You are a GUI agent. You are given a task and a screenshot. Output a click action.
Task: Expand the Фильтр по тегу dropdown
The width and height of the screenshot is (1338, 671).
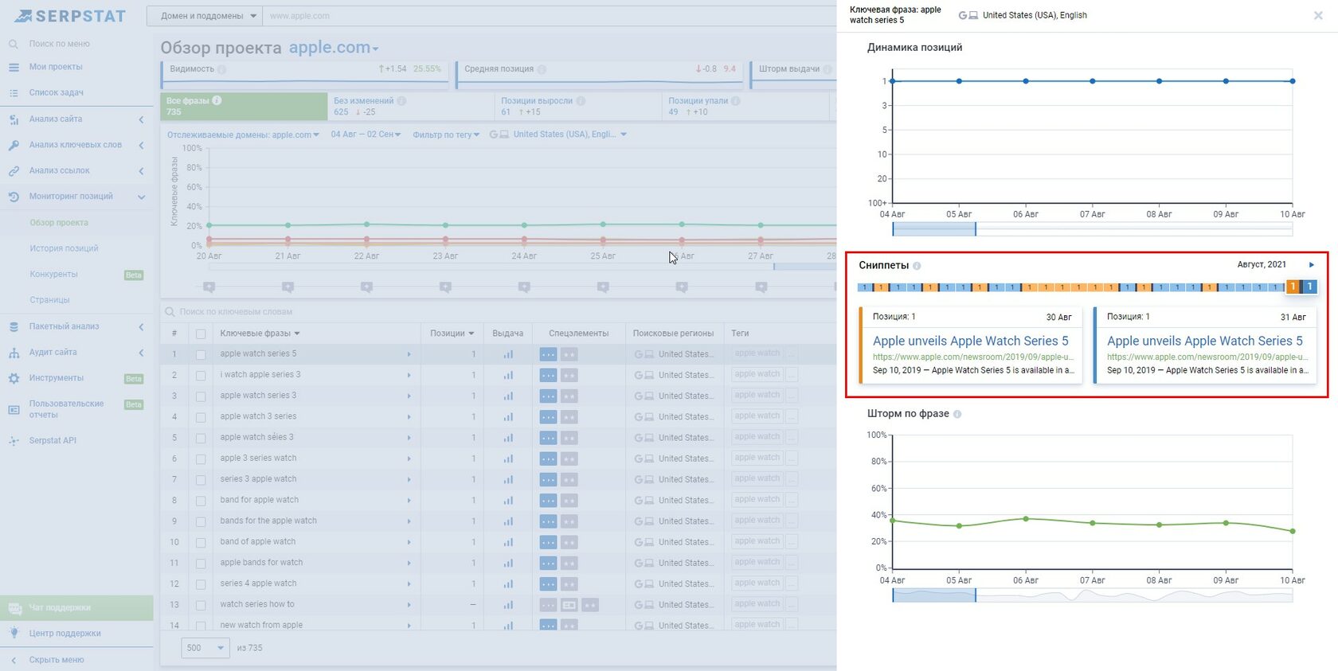446,135
